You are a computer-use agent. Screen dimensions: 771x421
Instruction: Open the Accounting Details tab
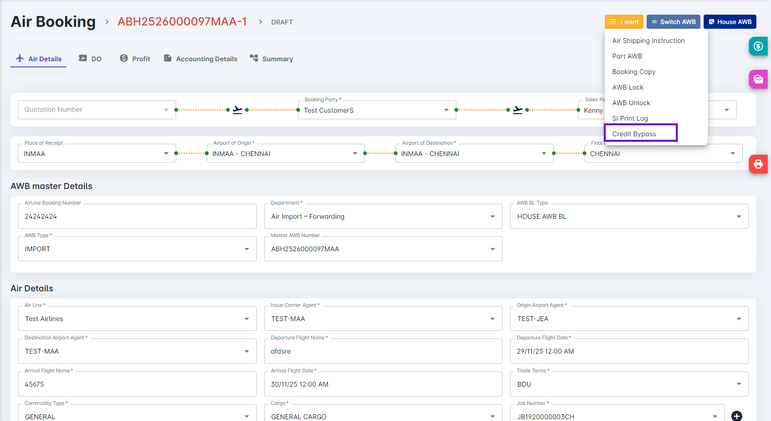coord(206,59)
